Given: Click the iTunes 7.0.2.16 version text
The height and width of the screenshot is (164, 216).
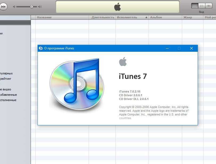Looking at the screenshot, I should 130,91.
